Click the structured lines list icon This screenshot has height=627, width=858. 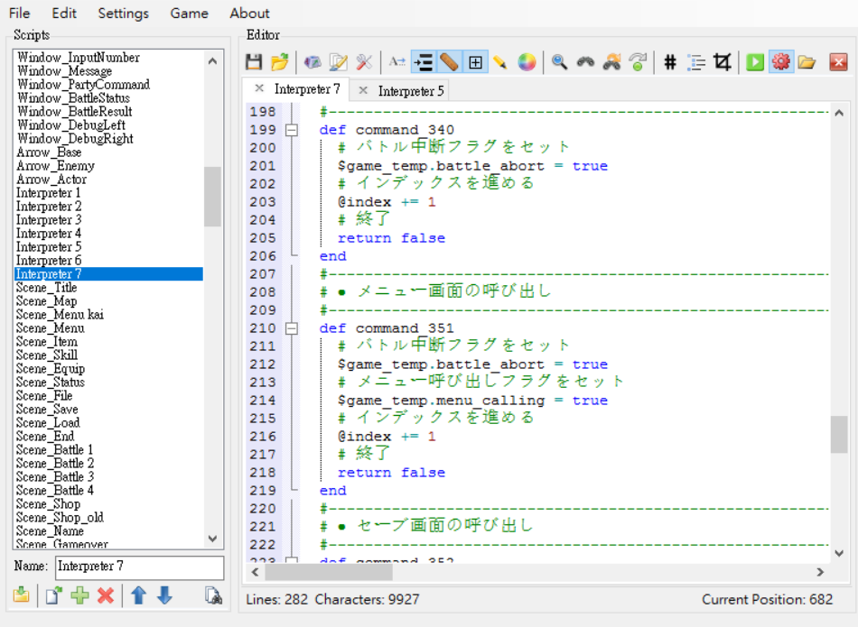[x=696, y=62]
